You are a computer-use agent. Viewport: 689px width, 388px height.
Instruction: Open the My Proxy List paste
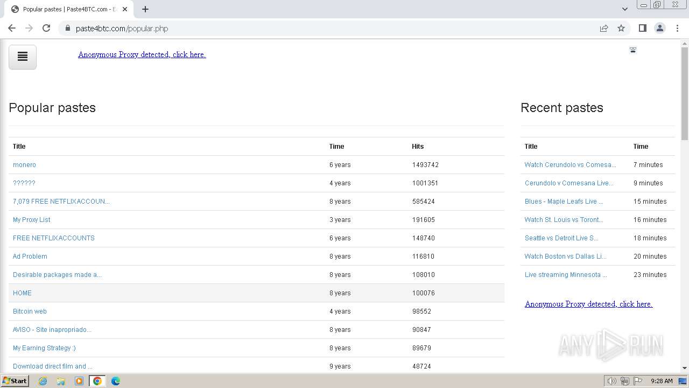coord(32,220)
